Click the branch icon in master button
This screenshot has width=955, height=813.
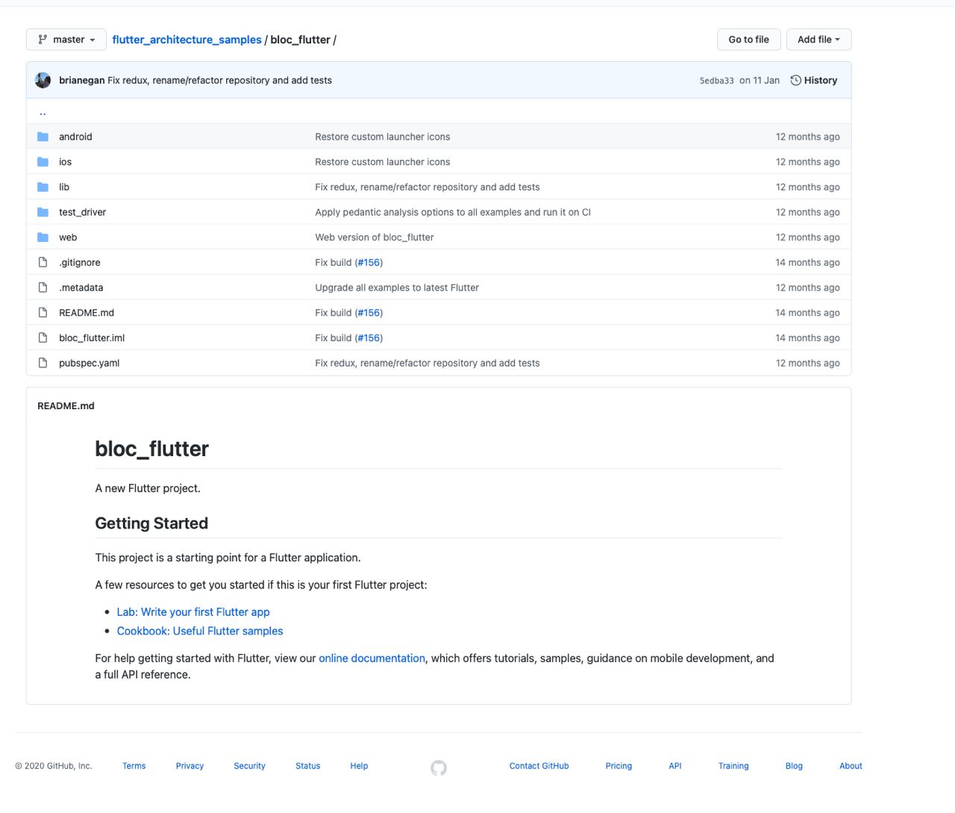tap(43, 40)
